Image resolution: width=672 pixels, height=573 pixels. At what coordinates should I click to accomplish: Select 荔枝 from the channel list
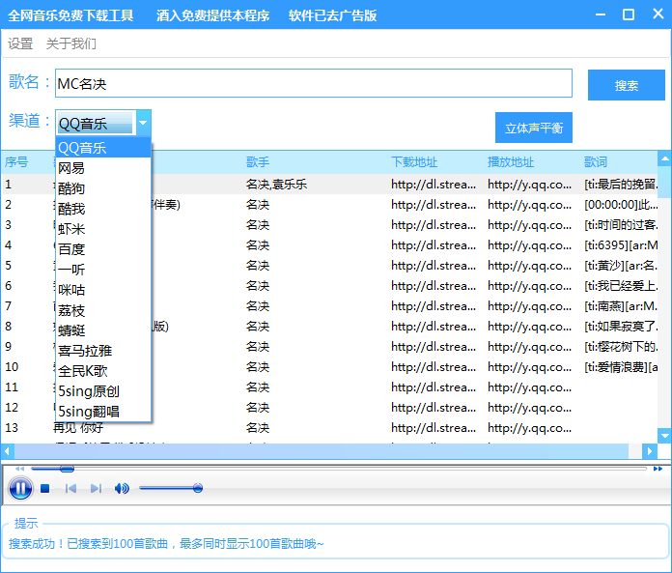(x=103, y=310)
